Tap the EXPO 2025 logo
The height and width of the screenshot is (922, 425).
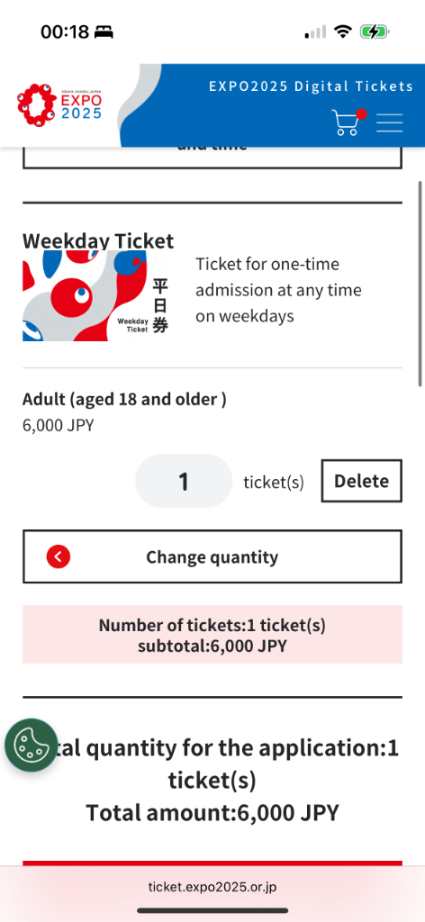pos(59,104)
